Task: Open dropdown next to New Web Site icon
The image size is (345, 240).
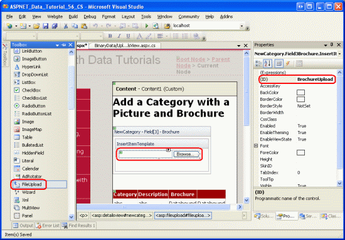Action: 16,26
